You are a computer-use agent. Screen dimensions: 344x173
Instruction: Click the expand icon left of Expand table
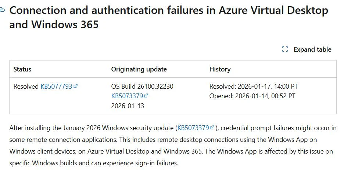click(285, 49)
